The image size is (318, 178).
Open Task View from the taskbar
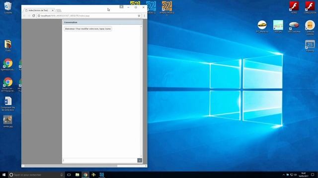(69, 175)
